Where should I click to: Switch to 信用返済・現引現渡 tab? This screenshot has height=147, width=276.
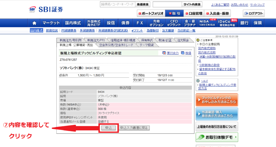click(x=123, y=40)
